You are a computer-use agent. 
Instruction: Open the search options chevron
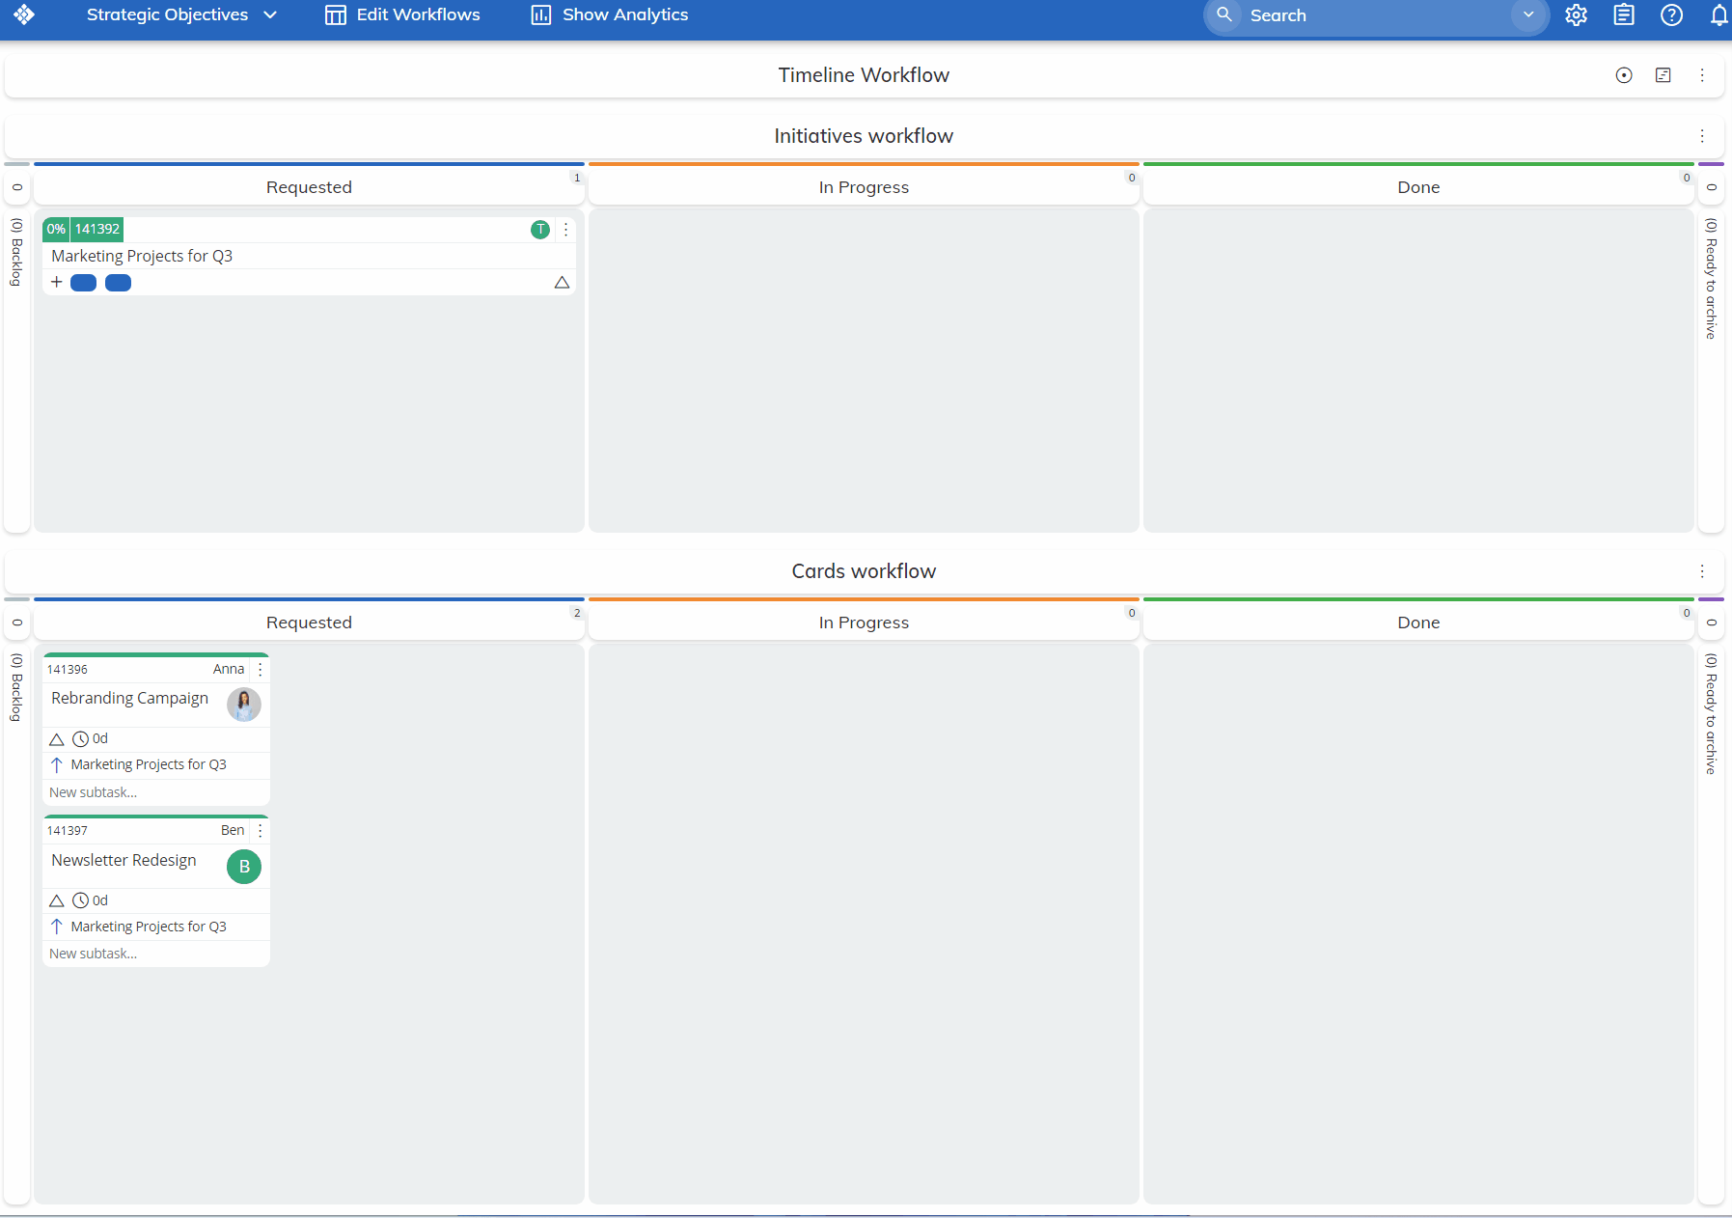pos(1527,15)
